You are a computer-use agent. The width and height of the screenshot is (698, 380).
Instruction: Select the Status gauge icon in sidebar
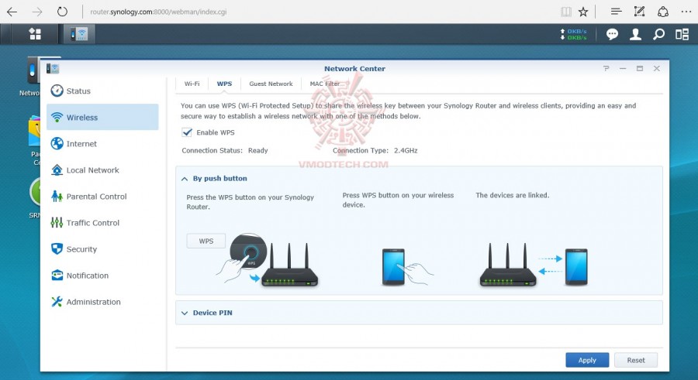(x=57, y=91)
